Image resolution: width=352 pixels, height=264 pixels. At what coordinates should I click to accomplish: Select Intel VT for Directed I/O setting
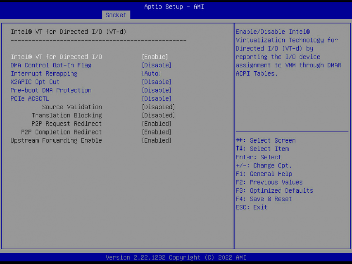56,57
